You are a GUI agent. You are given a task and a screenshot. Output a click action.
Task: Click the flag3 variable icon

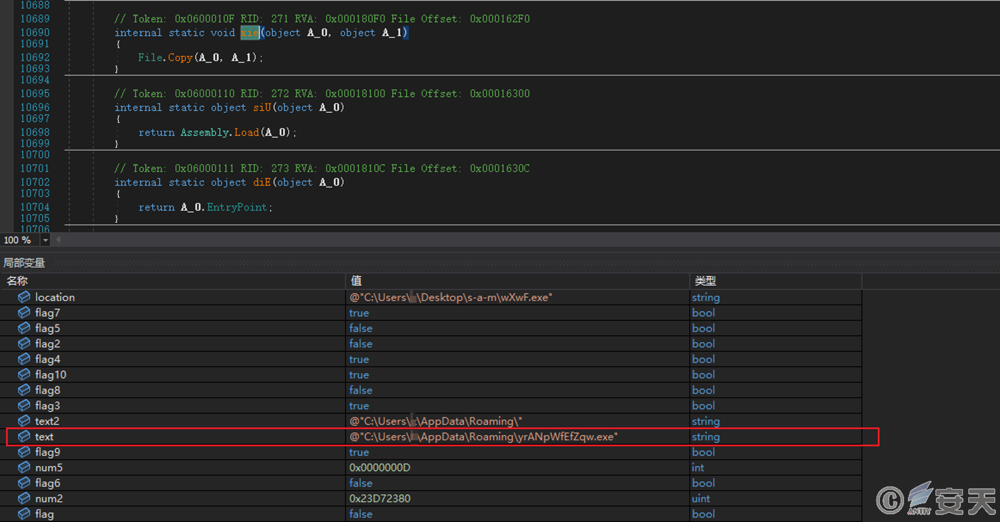click(24, 405)
